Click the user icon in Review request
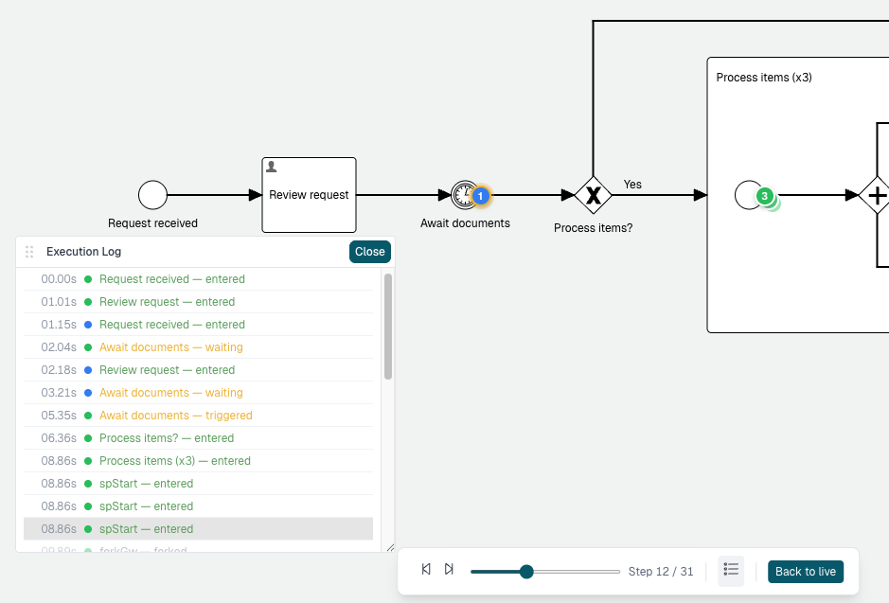The width and height of the screenshot is (889, 603). 272,167
